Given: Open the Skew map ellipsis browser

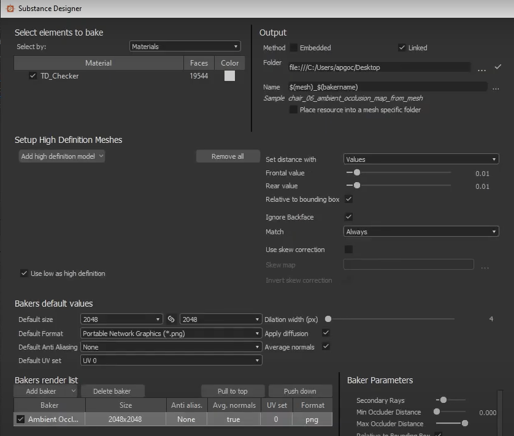Looking at the screenshot, I should tap(485, 264).
